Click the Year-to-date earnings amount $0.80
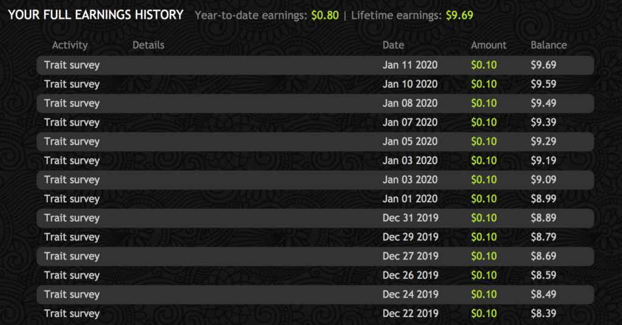The width and height of the screenshot is (622, 325). 325,15
